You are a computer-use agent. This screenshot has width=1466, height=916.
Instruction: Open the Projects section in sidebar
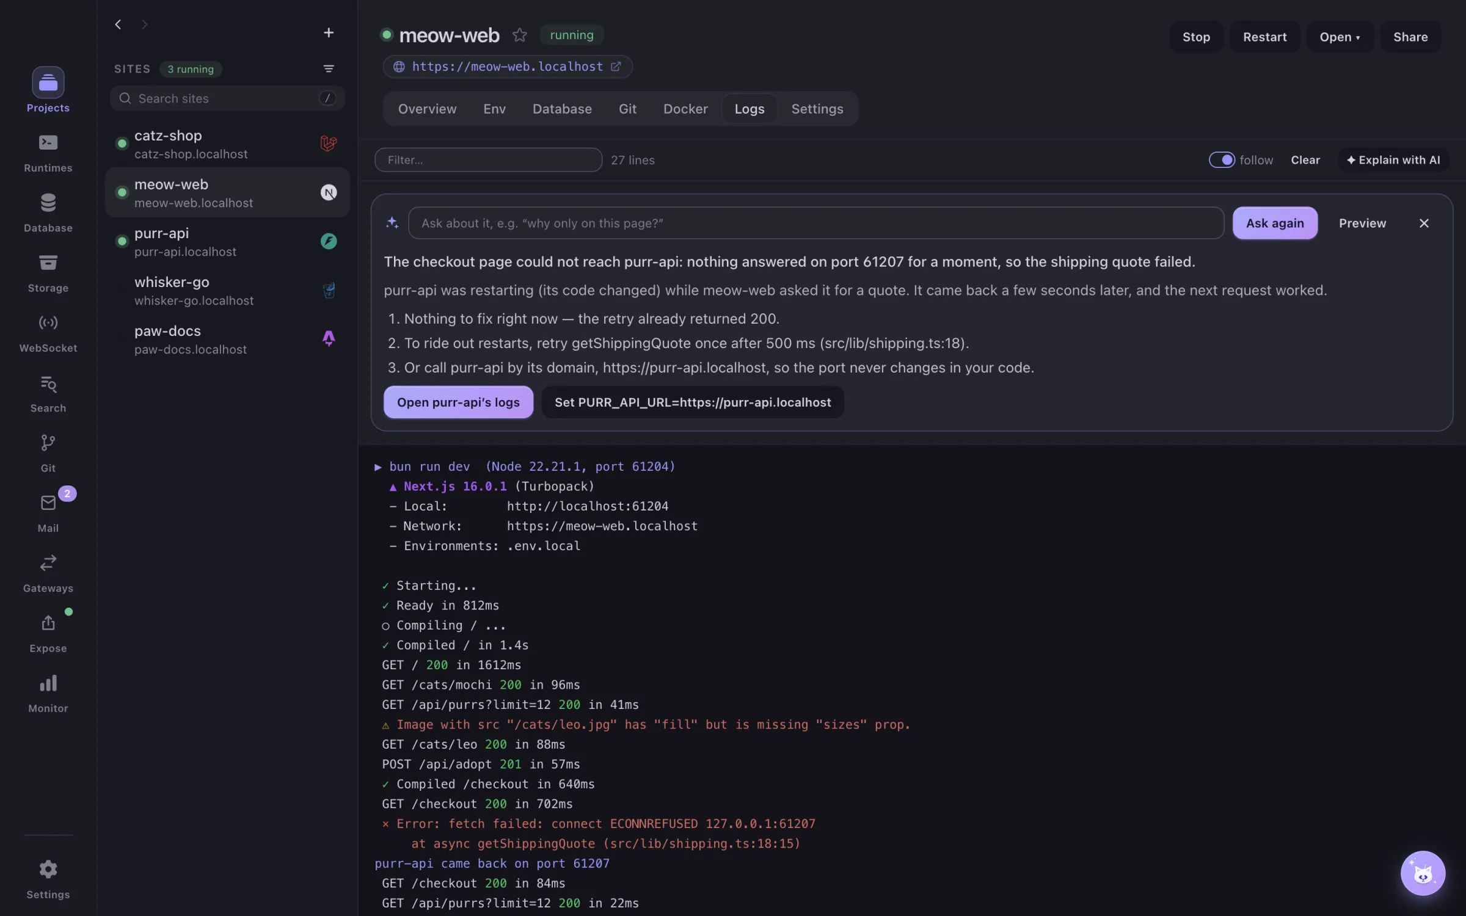pos(48,90)
